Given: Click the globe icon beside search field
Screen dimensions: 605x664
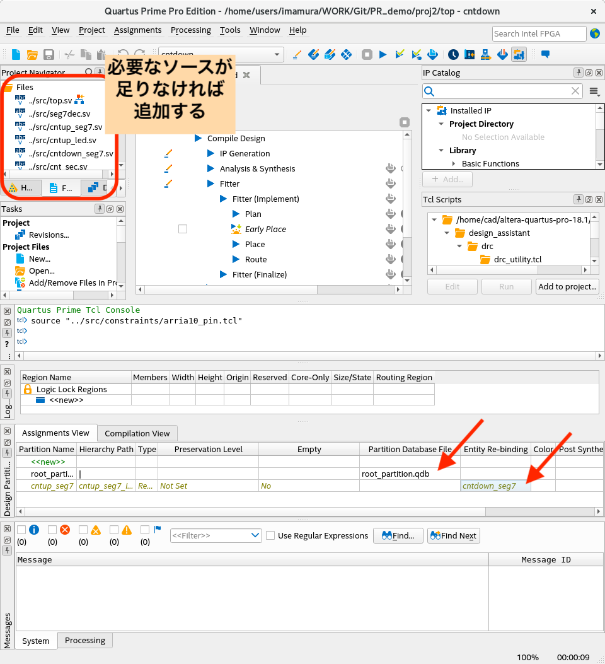Looking at the screenshot, I should (x=595, y=33).
